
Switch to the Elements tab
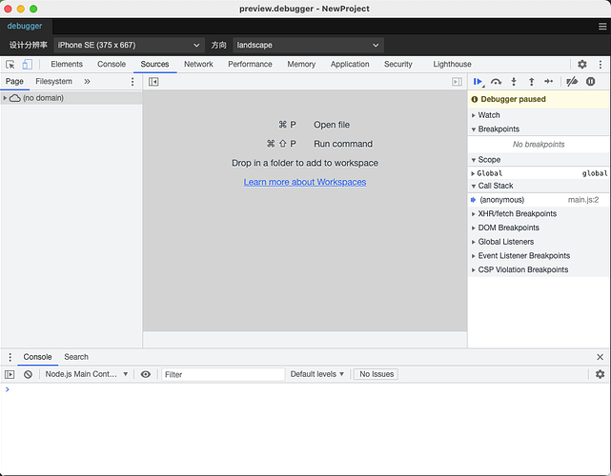[x=67, y=64]
